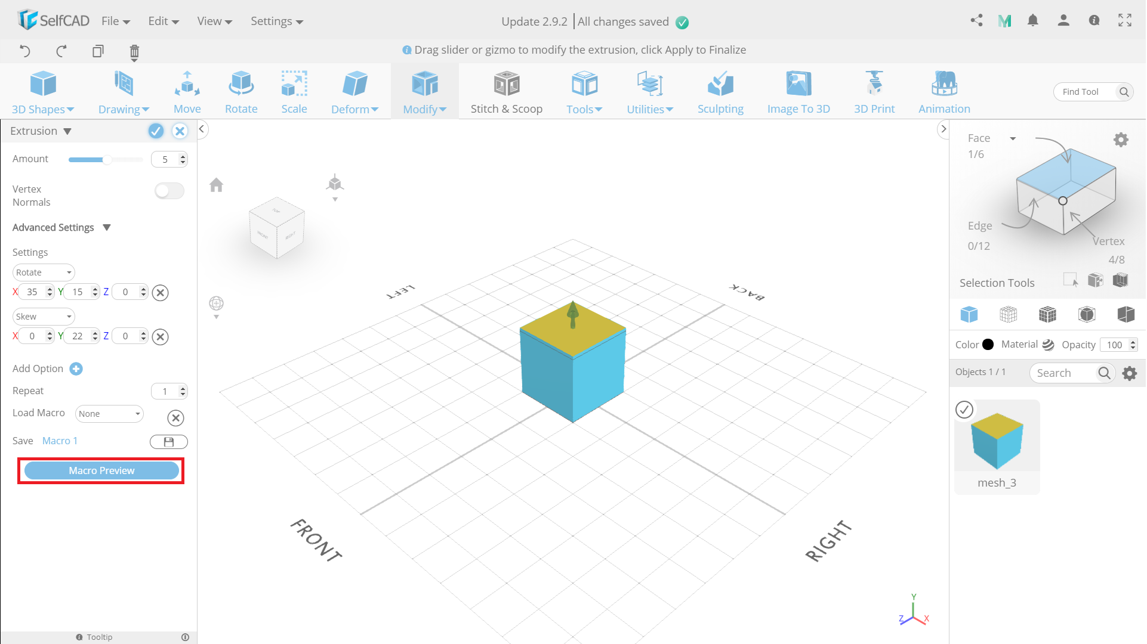
Task: Collapse the Advanced Settings section
Action: point(107,227)
